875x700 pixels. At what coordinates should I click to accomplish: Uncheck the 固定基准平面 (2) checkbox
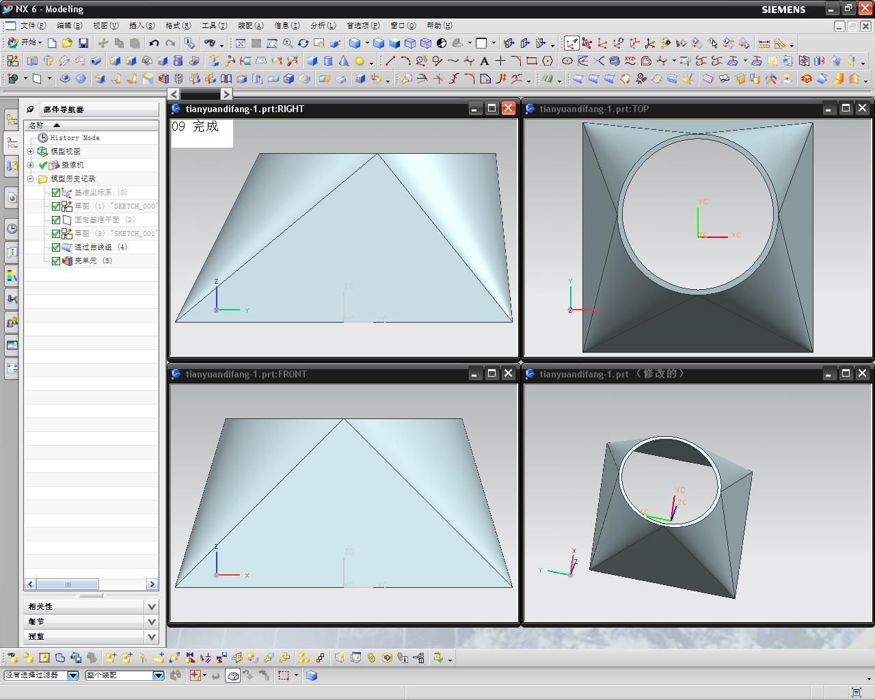pyautogui.click(x=56, y=220)
